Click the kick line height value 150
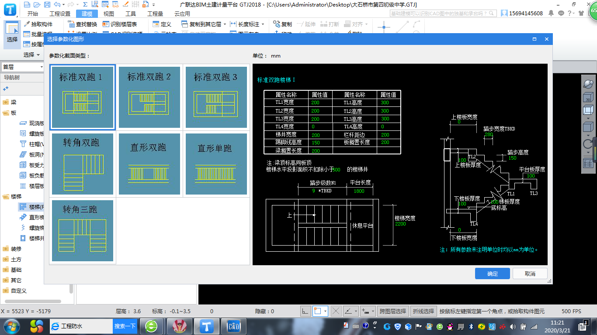The width and height of the screenshot is (597, 335). point(315,143)
